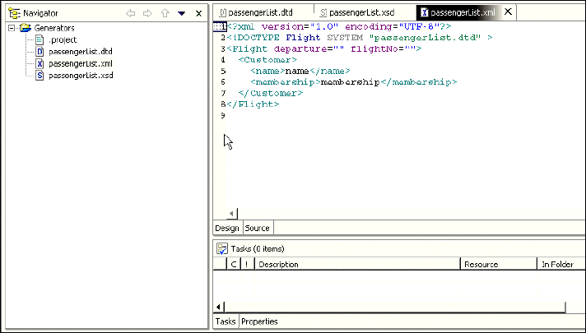
Task: Select passengerList.dtd in Navigator
Action: click(x=80, y=52)
